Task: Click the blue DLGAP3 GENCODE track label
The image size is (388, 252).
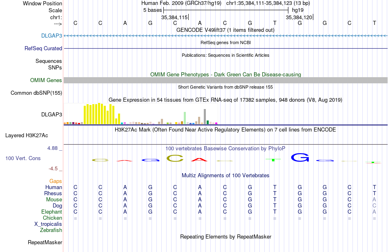Action: coord(51,36)
